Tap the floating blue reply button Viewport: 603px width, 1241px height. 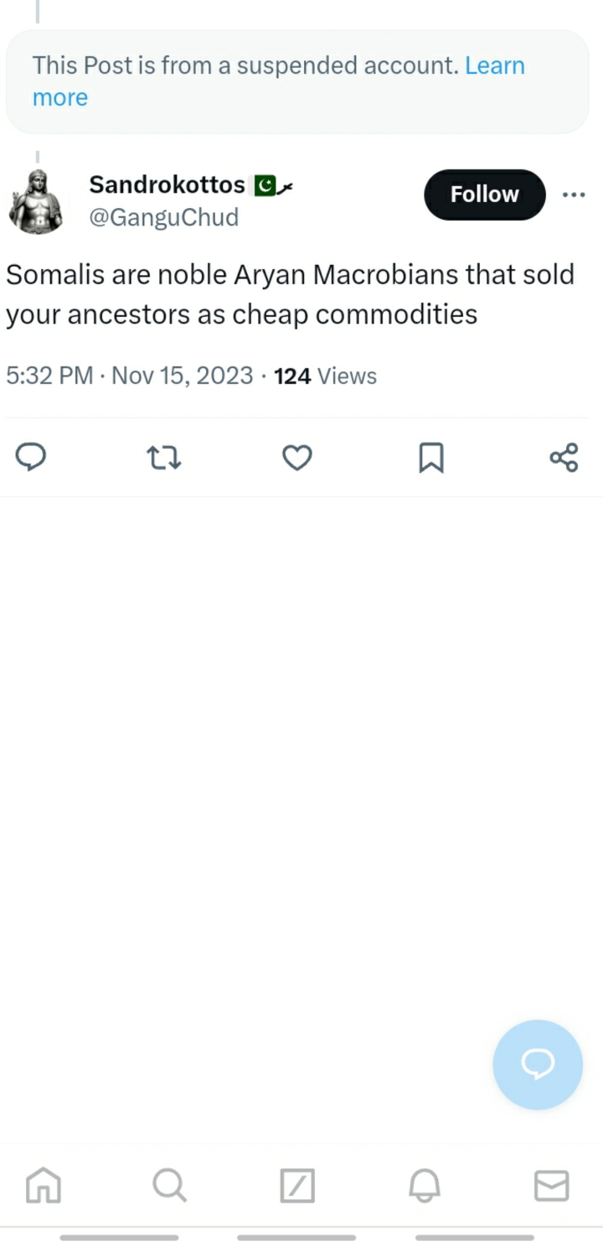tap(538, 1065)
